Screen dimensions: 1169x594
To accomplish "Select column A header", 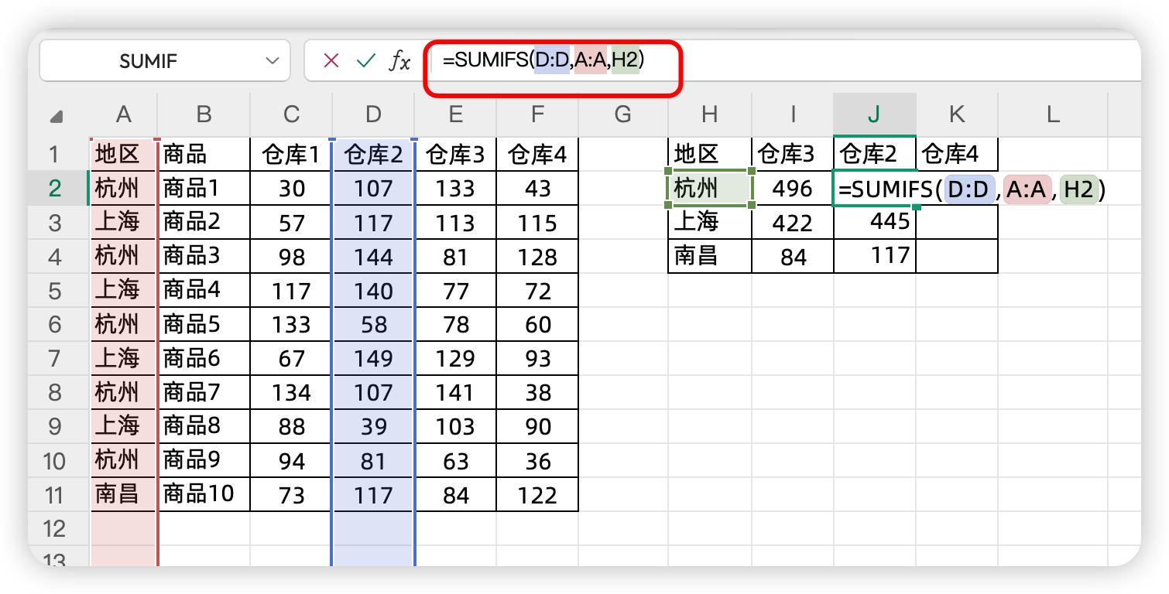I will click(x=123, y=115).
